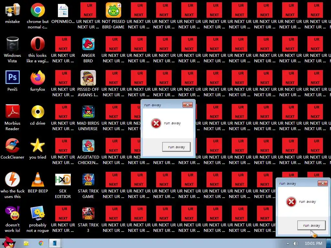Launch MAD BIRDS UNIVERSE Space icon

tap(88, 112)
